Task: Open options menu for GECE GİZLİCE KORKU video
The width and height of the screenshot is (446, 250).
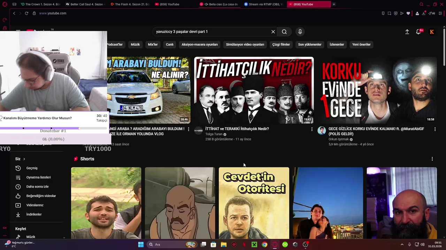Action: (435, 129)
